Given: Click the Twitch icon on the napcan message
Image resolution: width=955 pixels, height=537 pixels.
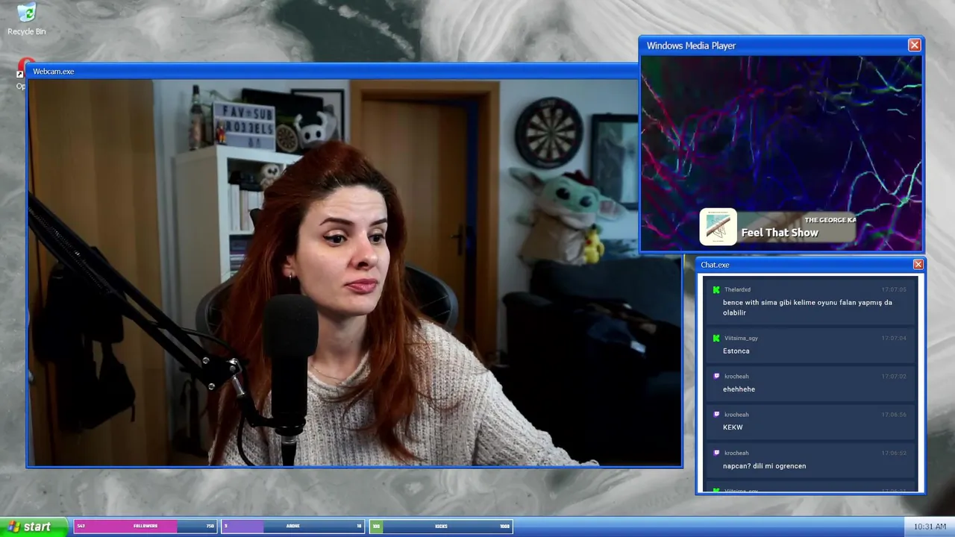Looking at the screenshot, I should point(716,453).
